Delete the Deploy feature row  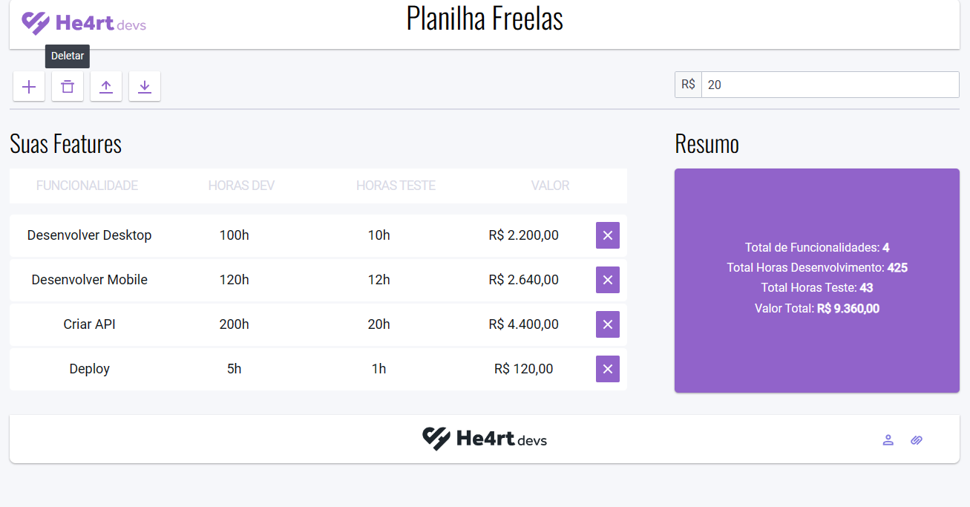coord(607,369)
